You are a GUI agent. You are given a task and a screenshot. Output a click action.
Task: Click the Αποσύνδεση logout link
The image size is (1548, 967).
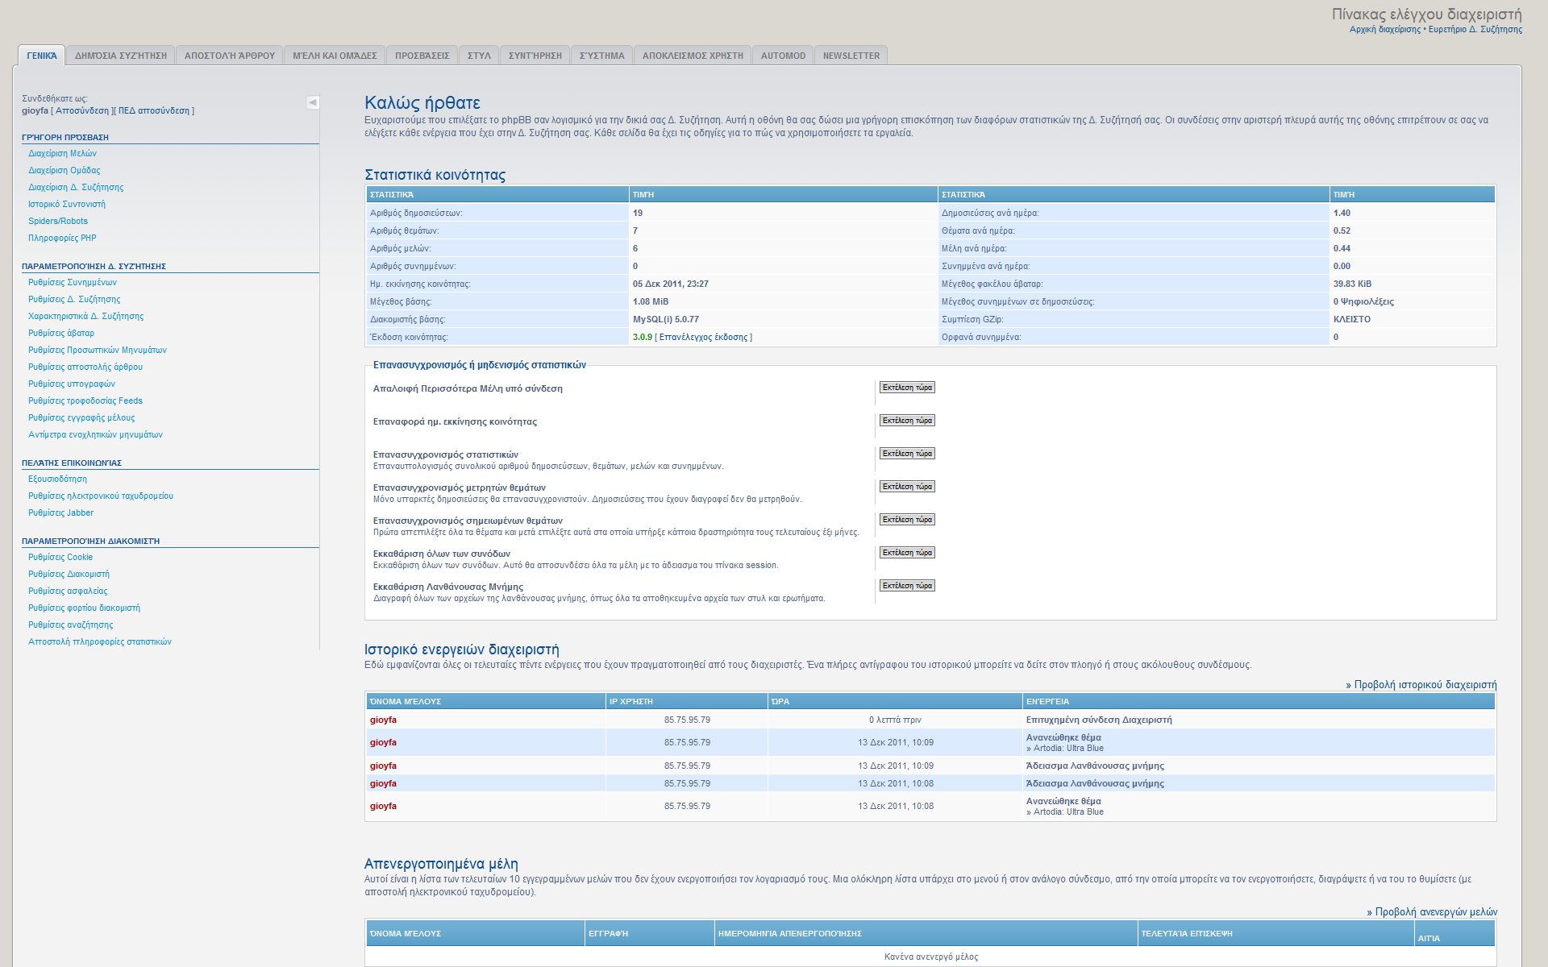pyautogui.click(x=82, y=110)
